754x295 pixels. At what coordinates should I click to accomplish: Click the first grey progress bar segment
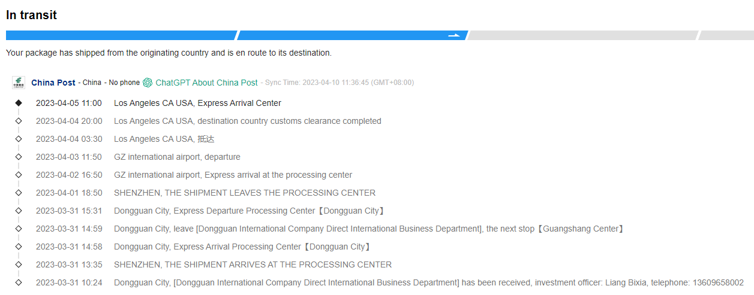[582, 35]
